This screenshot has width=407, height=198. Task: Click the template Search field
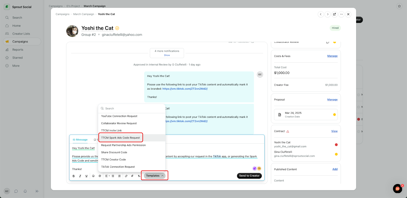(x=132, y=108)
